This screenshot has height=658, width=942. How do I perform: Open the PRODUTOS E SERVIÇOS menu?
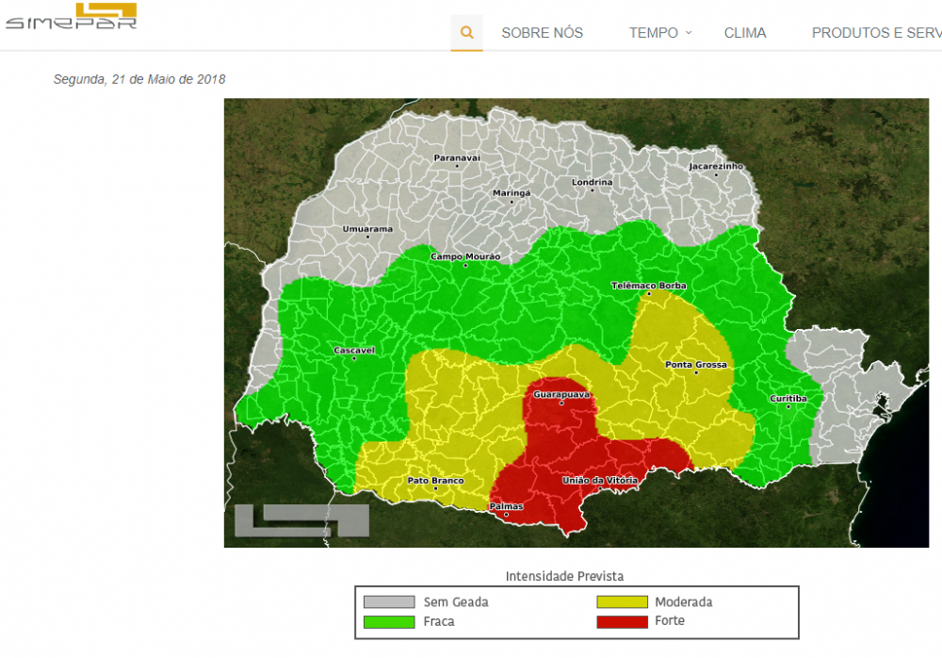click(876, 33)
